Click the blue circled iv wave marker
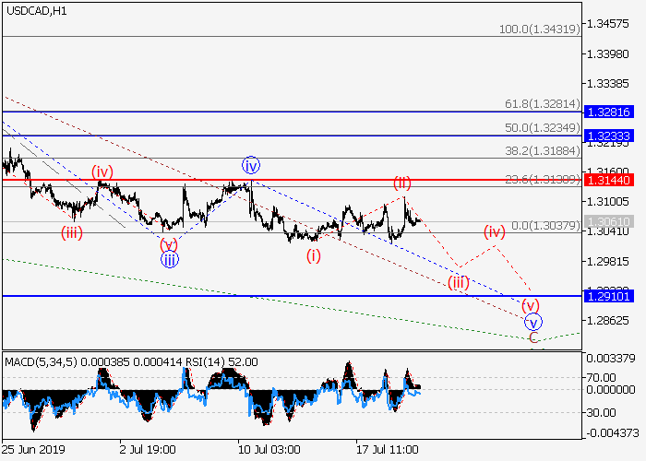646x461 pixels. click(251, 166)
